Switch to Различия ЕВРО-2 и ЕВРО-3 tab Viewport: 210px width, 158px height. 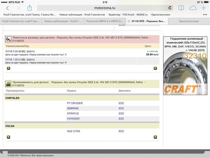[105, 21]
